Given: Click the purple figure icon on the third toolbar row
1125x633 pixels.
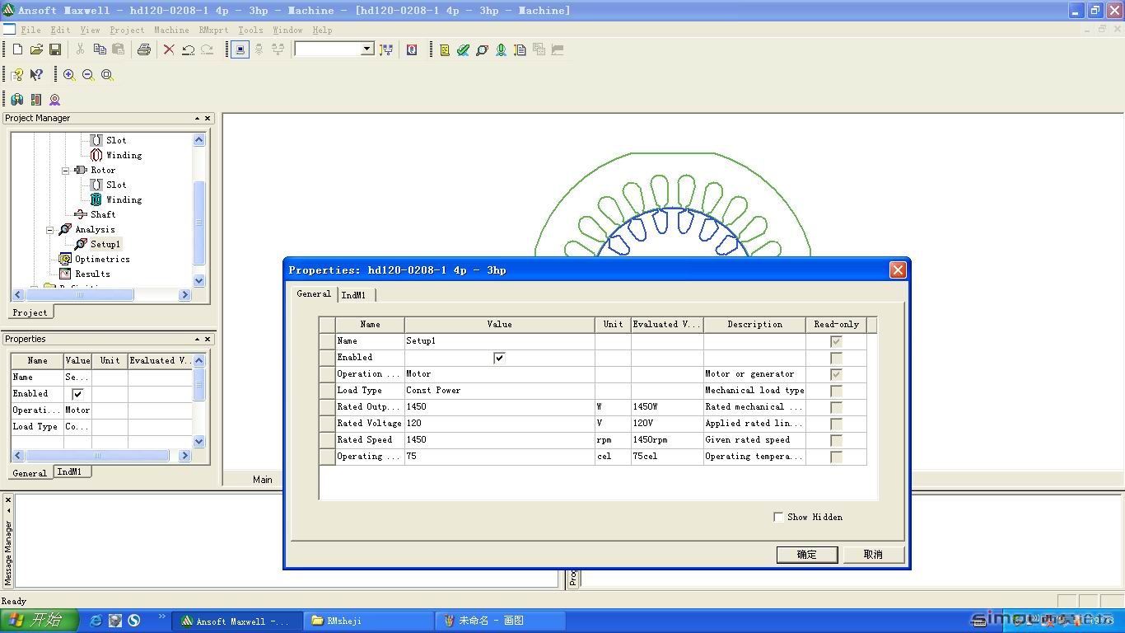Looking at the screenshot, I should click(55, 99).
